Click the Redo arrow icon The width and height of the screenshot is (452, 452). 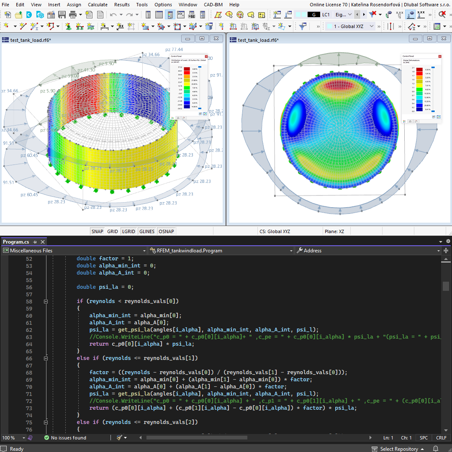[x=129, y=14]
